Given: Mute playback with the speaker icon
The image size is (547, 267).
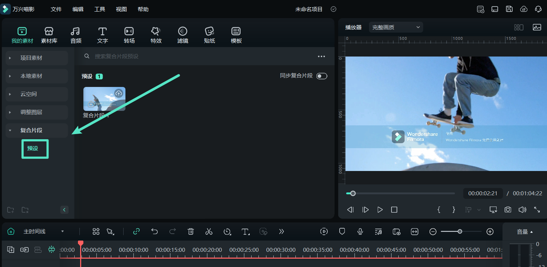Looking at the screenshot, I should (522, 209).
